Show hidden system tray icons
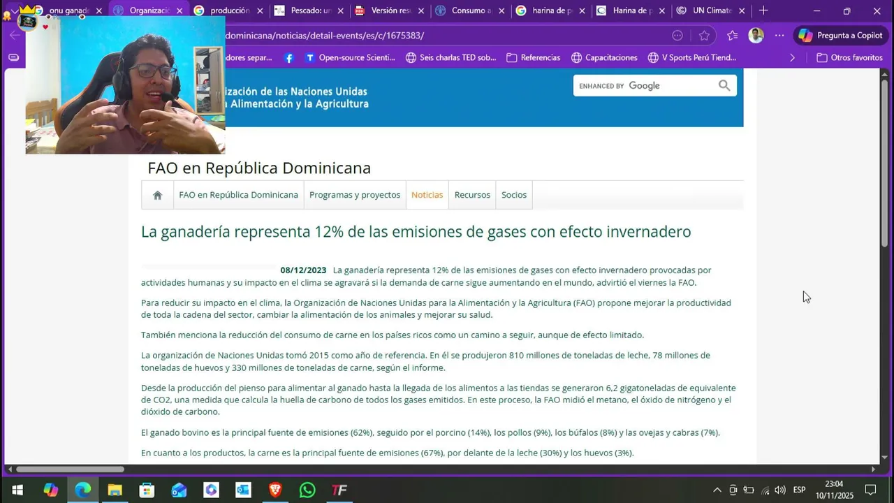894x503 pixels. coord(717,490)
